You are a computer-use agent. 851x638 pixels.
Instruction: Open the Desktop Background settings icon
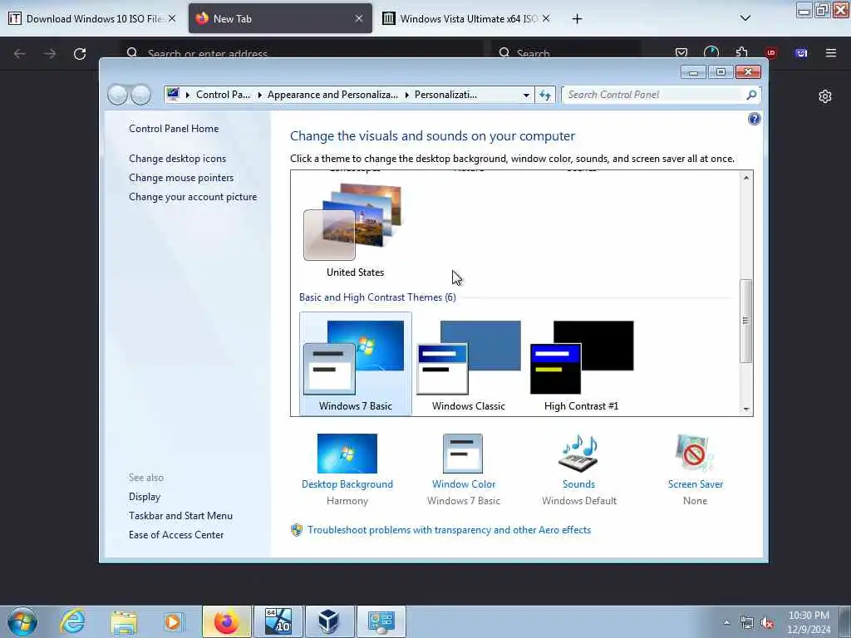347,453
